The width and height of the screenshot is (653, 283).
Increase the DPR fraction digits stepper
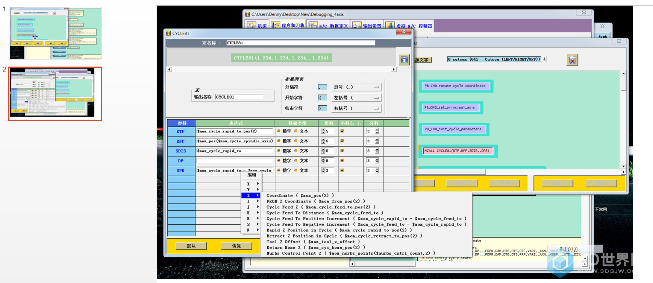pyautogui.click(x=377, y=169)
